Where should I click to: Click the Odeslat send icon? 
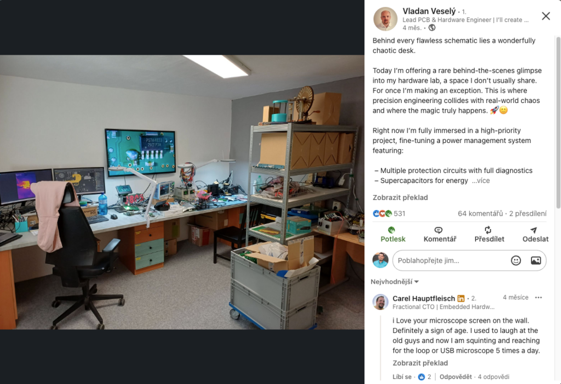click(x=534, y=230)
